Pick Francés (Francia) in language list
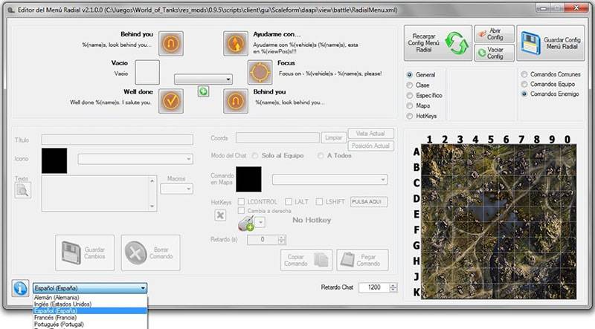Image resolution: width=595 pixels, height=329 pixels. [61, 317]
